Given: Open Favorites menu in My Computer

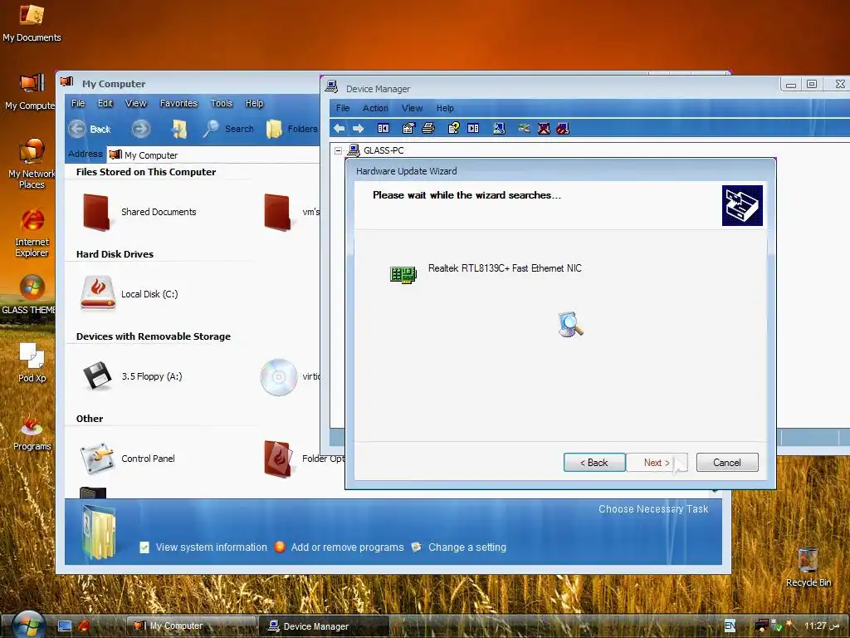Looking at the screenshot, I should [179, 103].
